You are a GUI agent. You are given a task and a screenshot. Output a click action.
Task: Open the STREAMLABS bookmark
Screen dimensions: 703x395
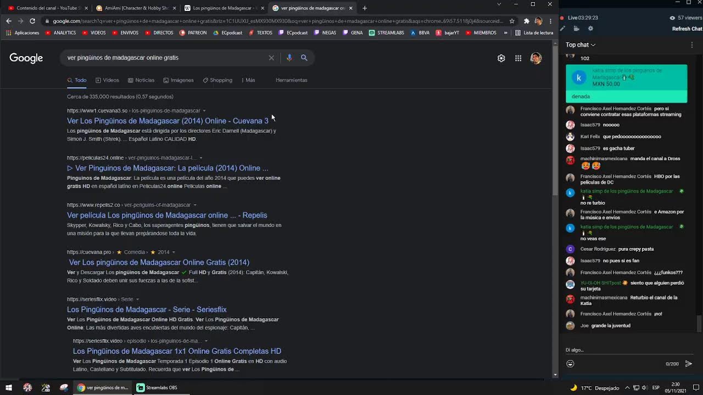tap(387, 33)
